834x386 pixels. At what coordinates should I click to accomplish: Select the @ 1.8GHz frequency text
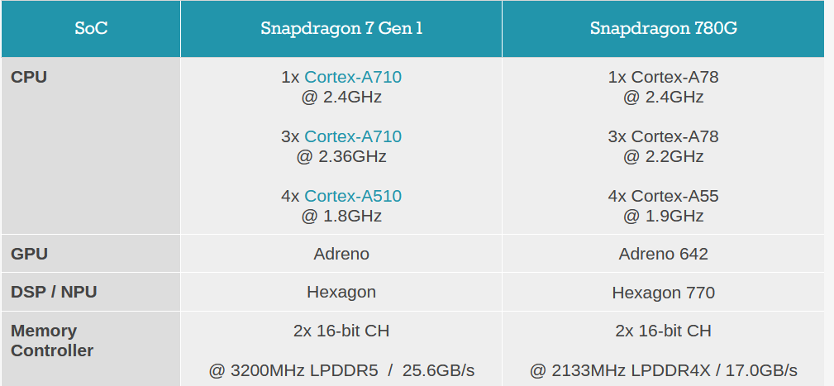341,216
